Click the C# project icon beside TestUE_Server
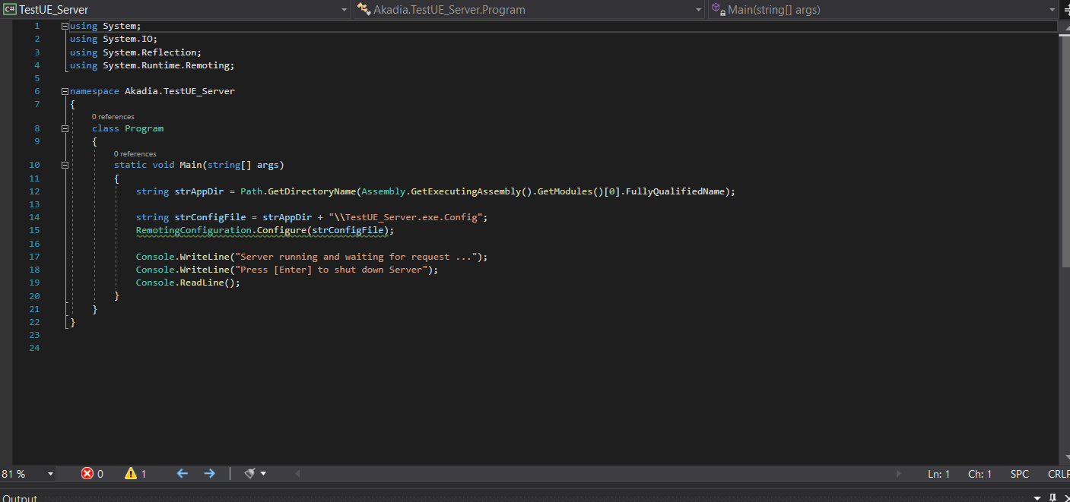 point(10,10)
